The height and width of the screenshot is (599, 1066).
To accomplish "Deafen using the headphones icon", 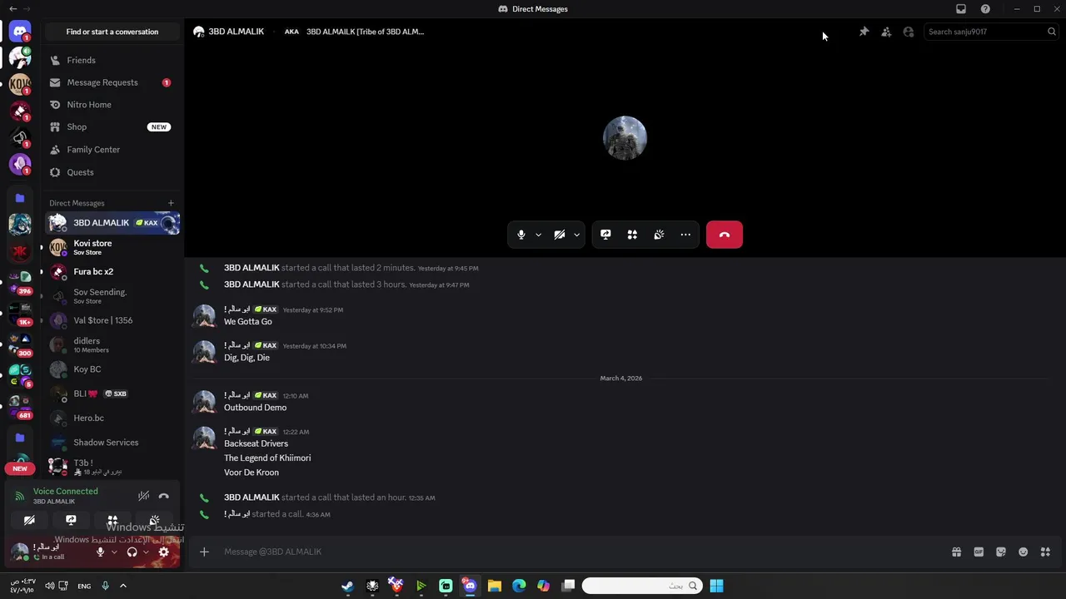I will [132, 552].
